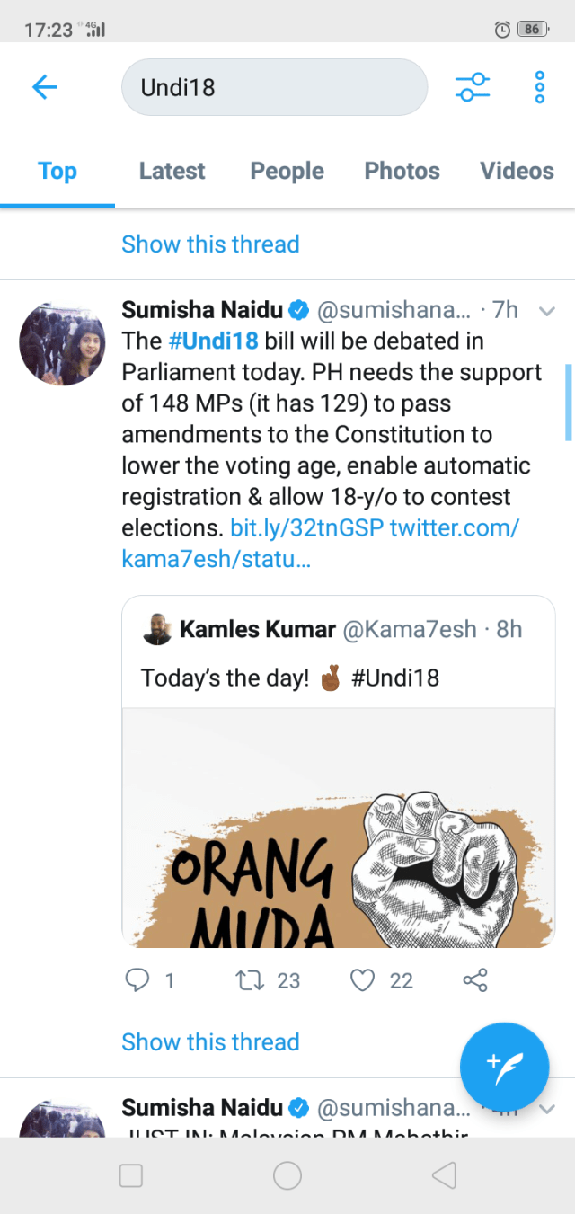Tap the #Undi18 hashtag in tweet
The image size is (575, 1214).
pos(213,341)
